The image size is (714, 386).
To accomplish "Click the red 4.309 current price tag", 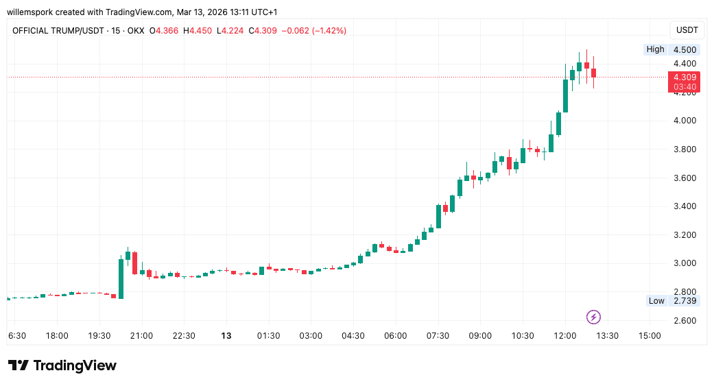I will click(x=685, y=77).
